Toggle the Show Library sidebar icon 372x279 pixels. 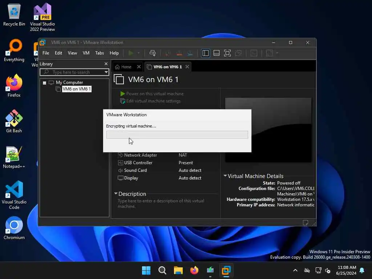[x=206, y=53]
